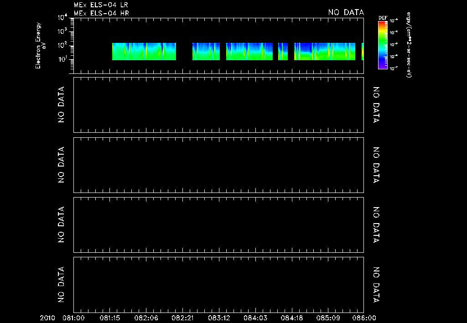Click the '085:09' time axis label
This screenshot has height=323, width=467.
coord(328,318)
